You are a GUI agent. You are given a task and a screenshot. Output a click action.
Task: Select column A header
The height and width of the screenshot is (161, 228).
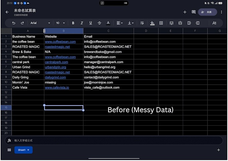click(x=28, y=31)
